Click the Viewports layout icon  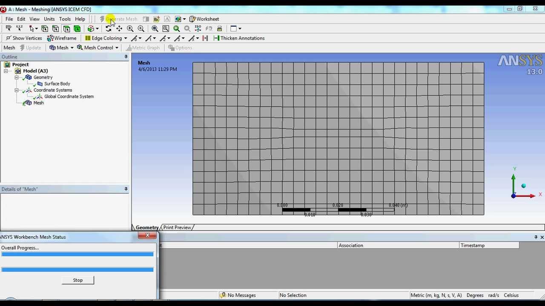point(233,28)
